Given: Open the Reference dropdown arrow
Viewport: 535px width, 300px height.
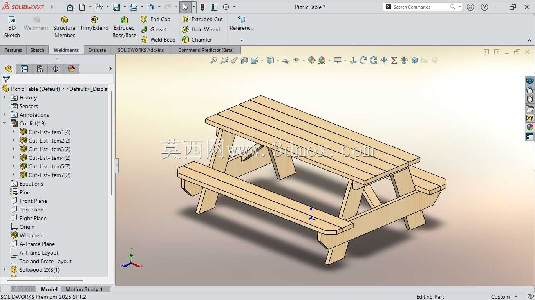Looking at the screenshot, I should [x=242, y=40].
